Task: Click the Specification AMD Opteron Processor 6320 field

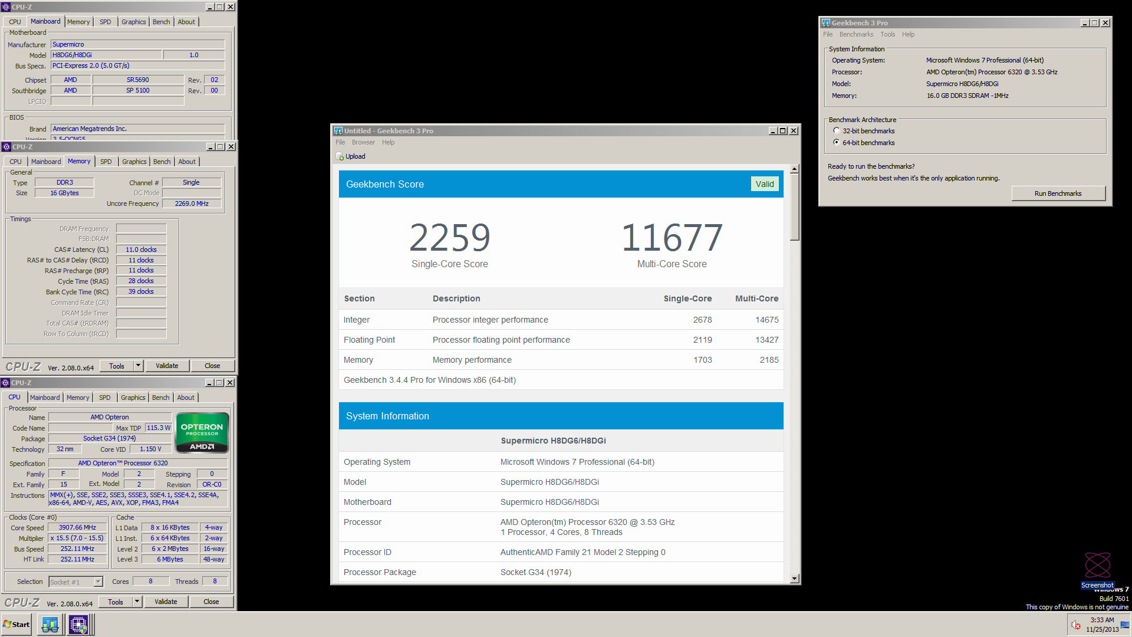Action: [138, 463]
